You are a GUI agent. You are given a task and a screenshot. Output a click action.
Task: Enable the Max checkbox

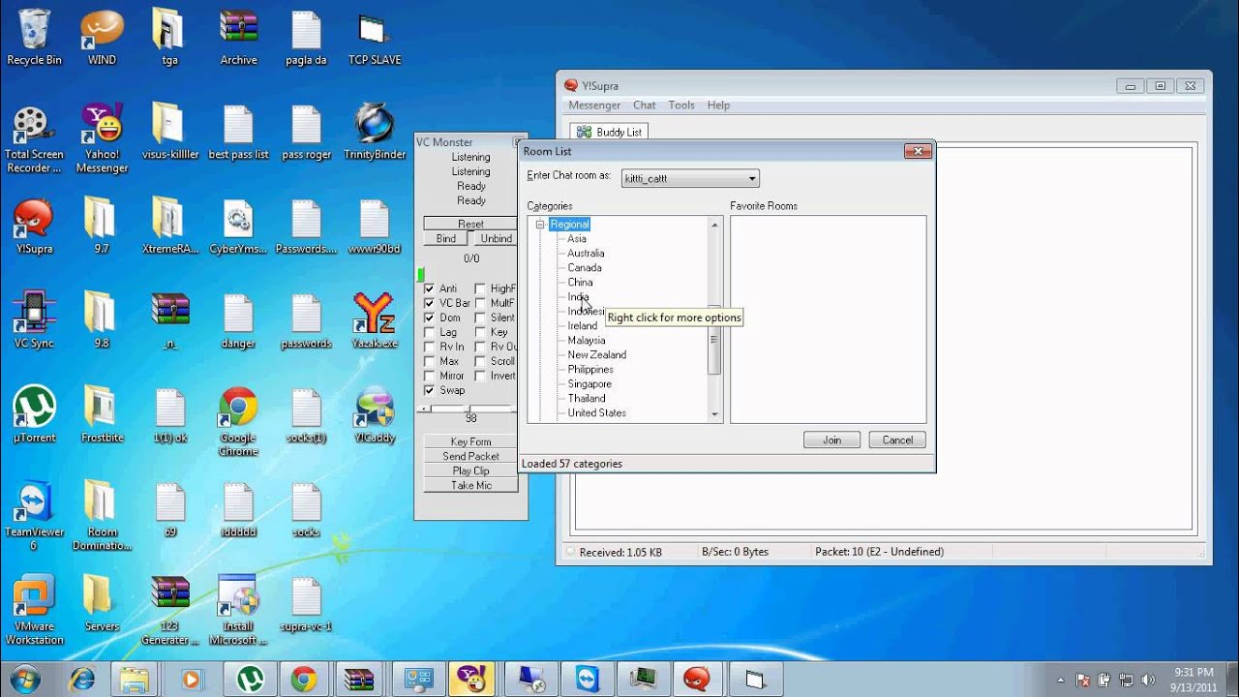point(430,361)
